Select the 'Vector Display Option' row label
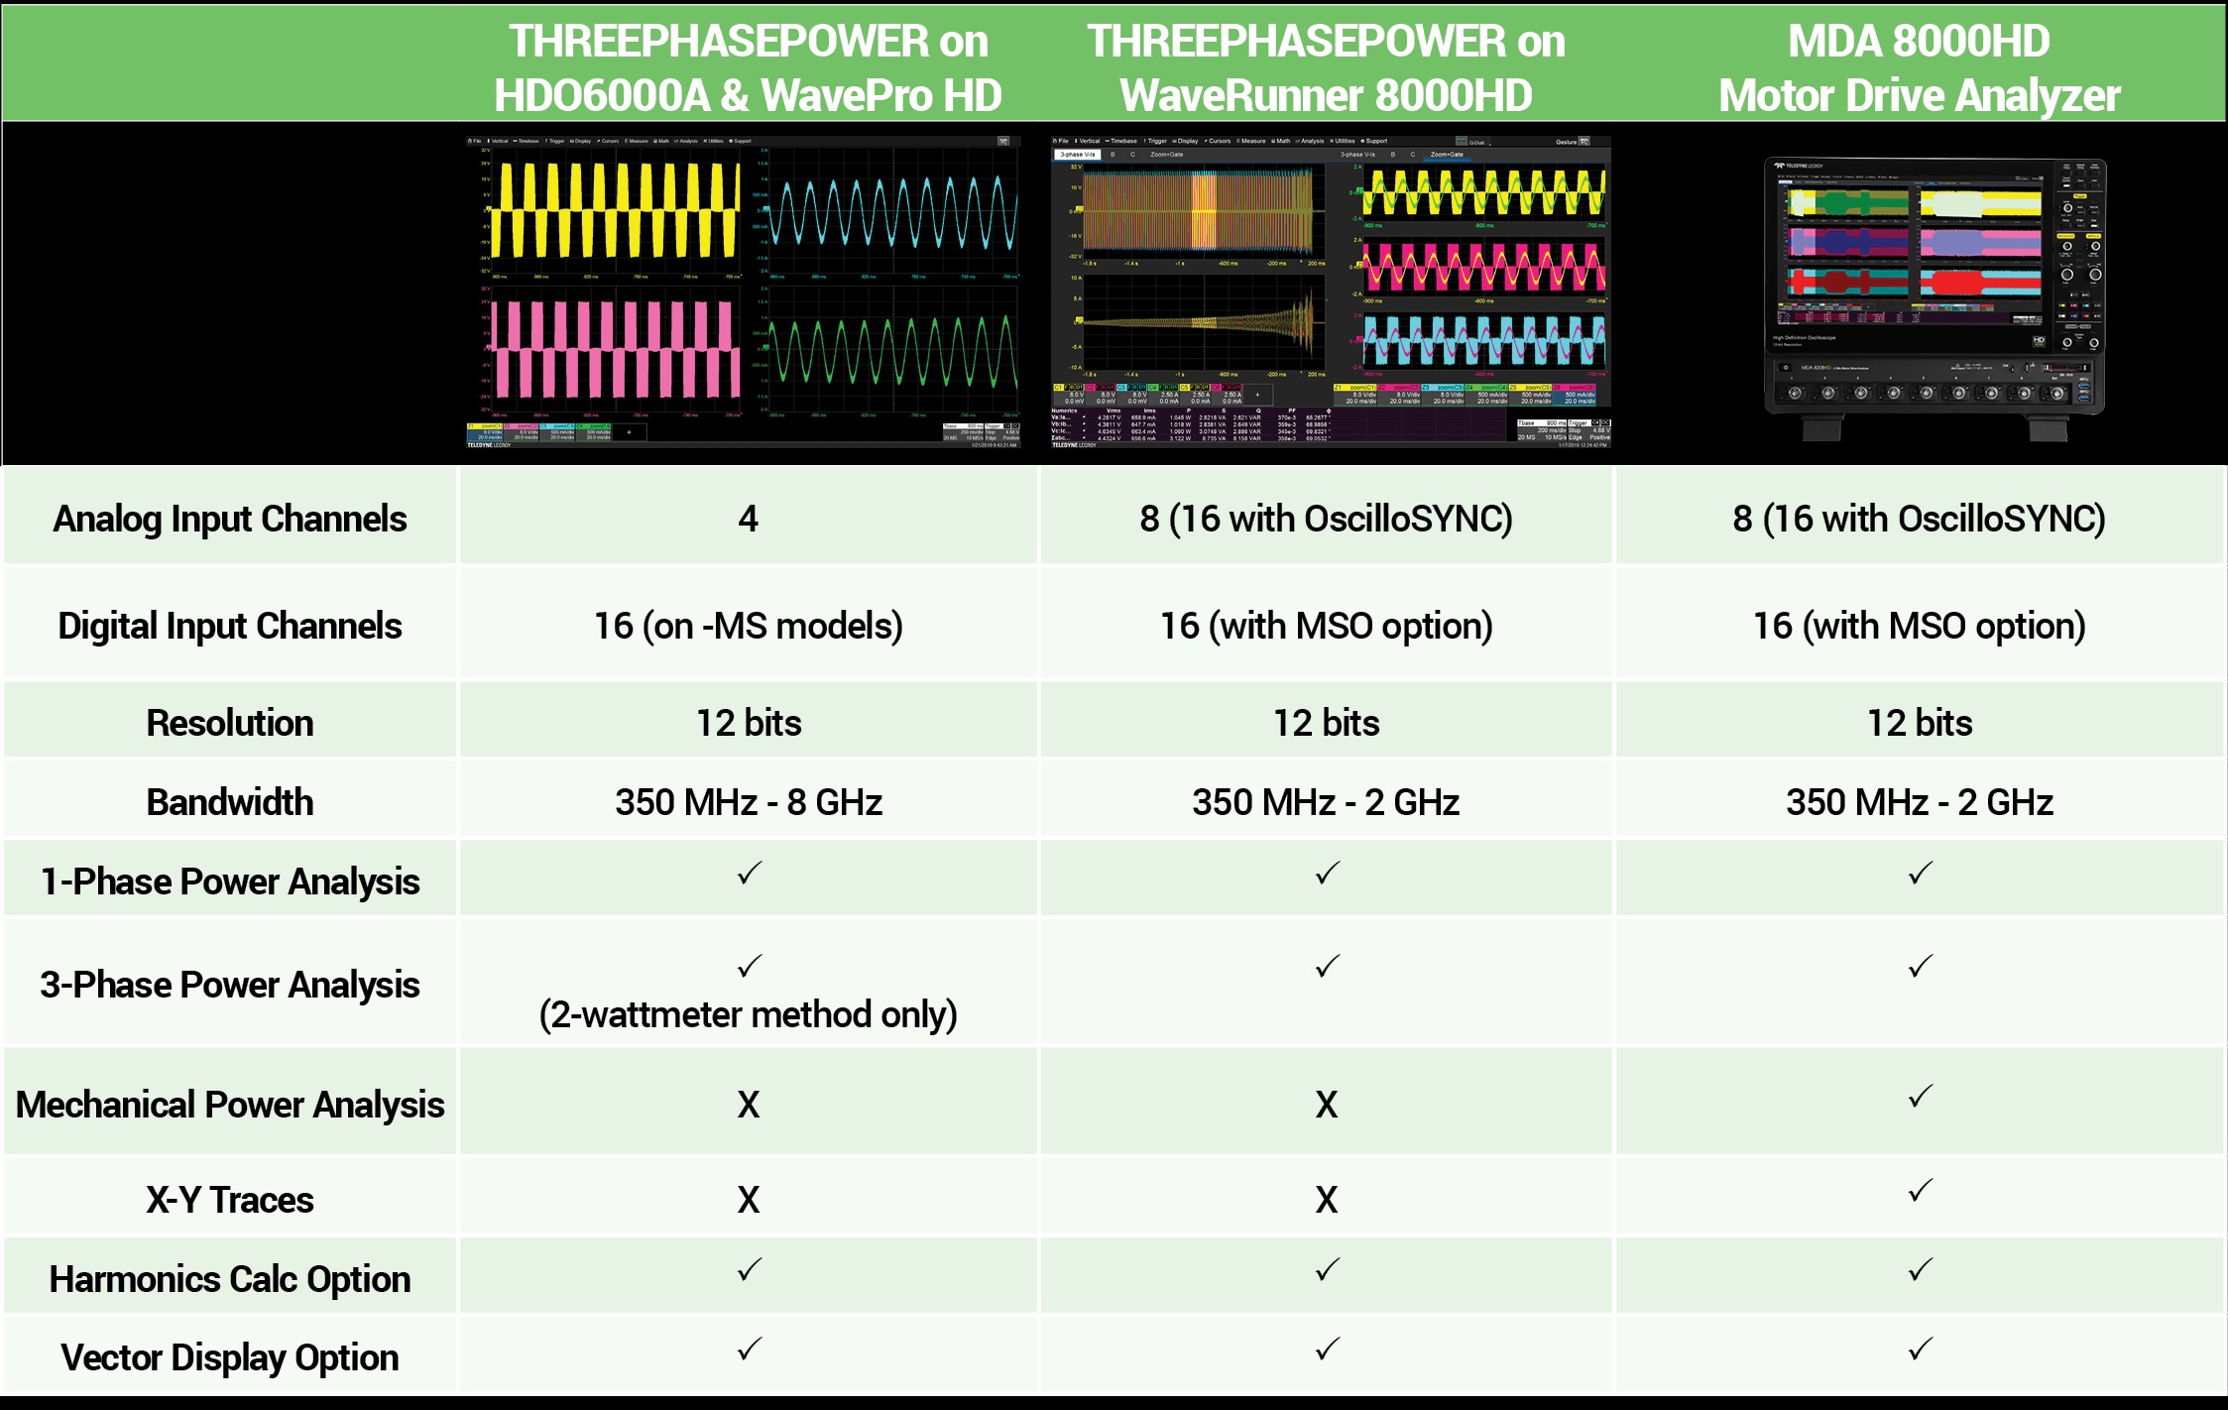This screenshot has width=2228, height=1410. click(230, 1357)
